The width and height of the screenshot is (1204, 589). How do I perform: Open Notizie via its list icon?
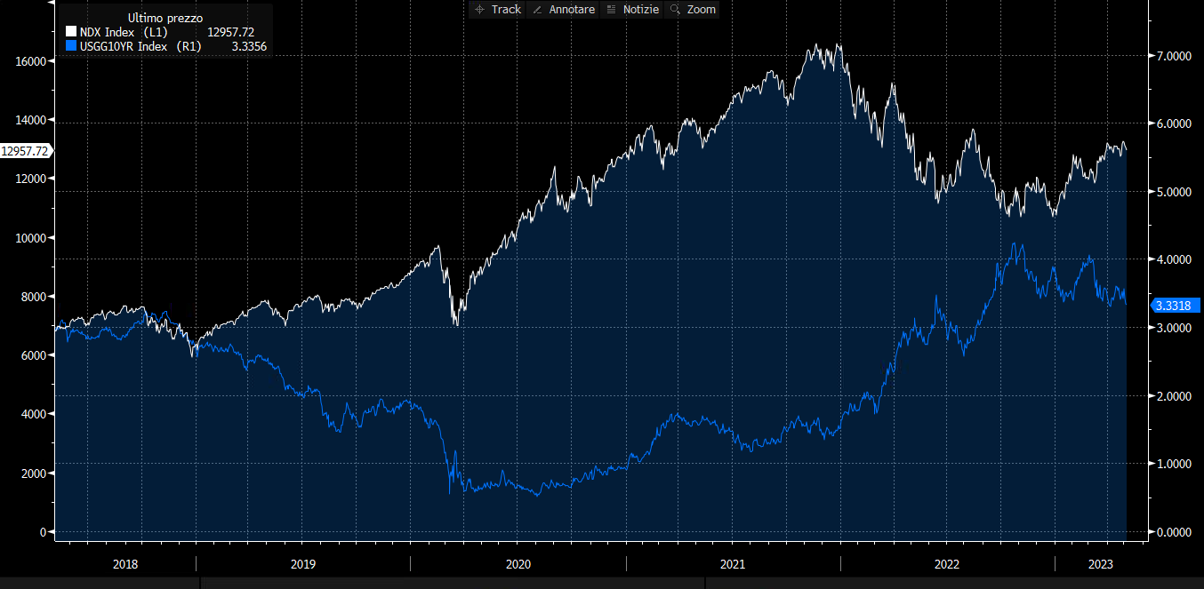click(611, 10)
